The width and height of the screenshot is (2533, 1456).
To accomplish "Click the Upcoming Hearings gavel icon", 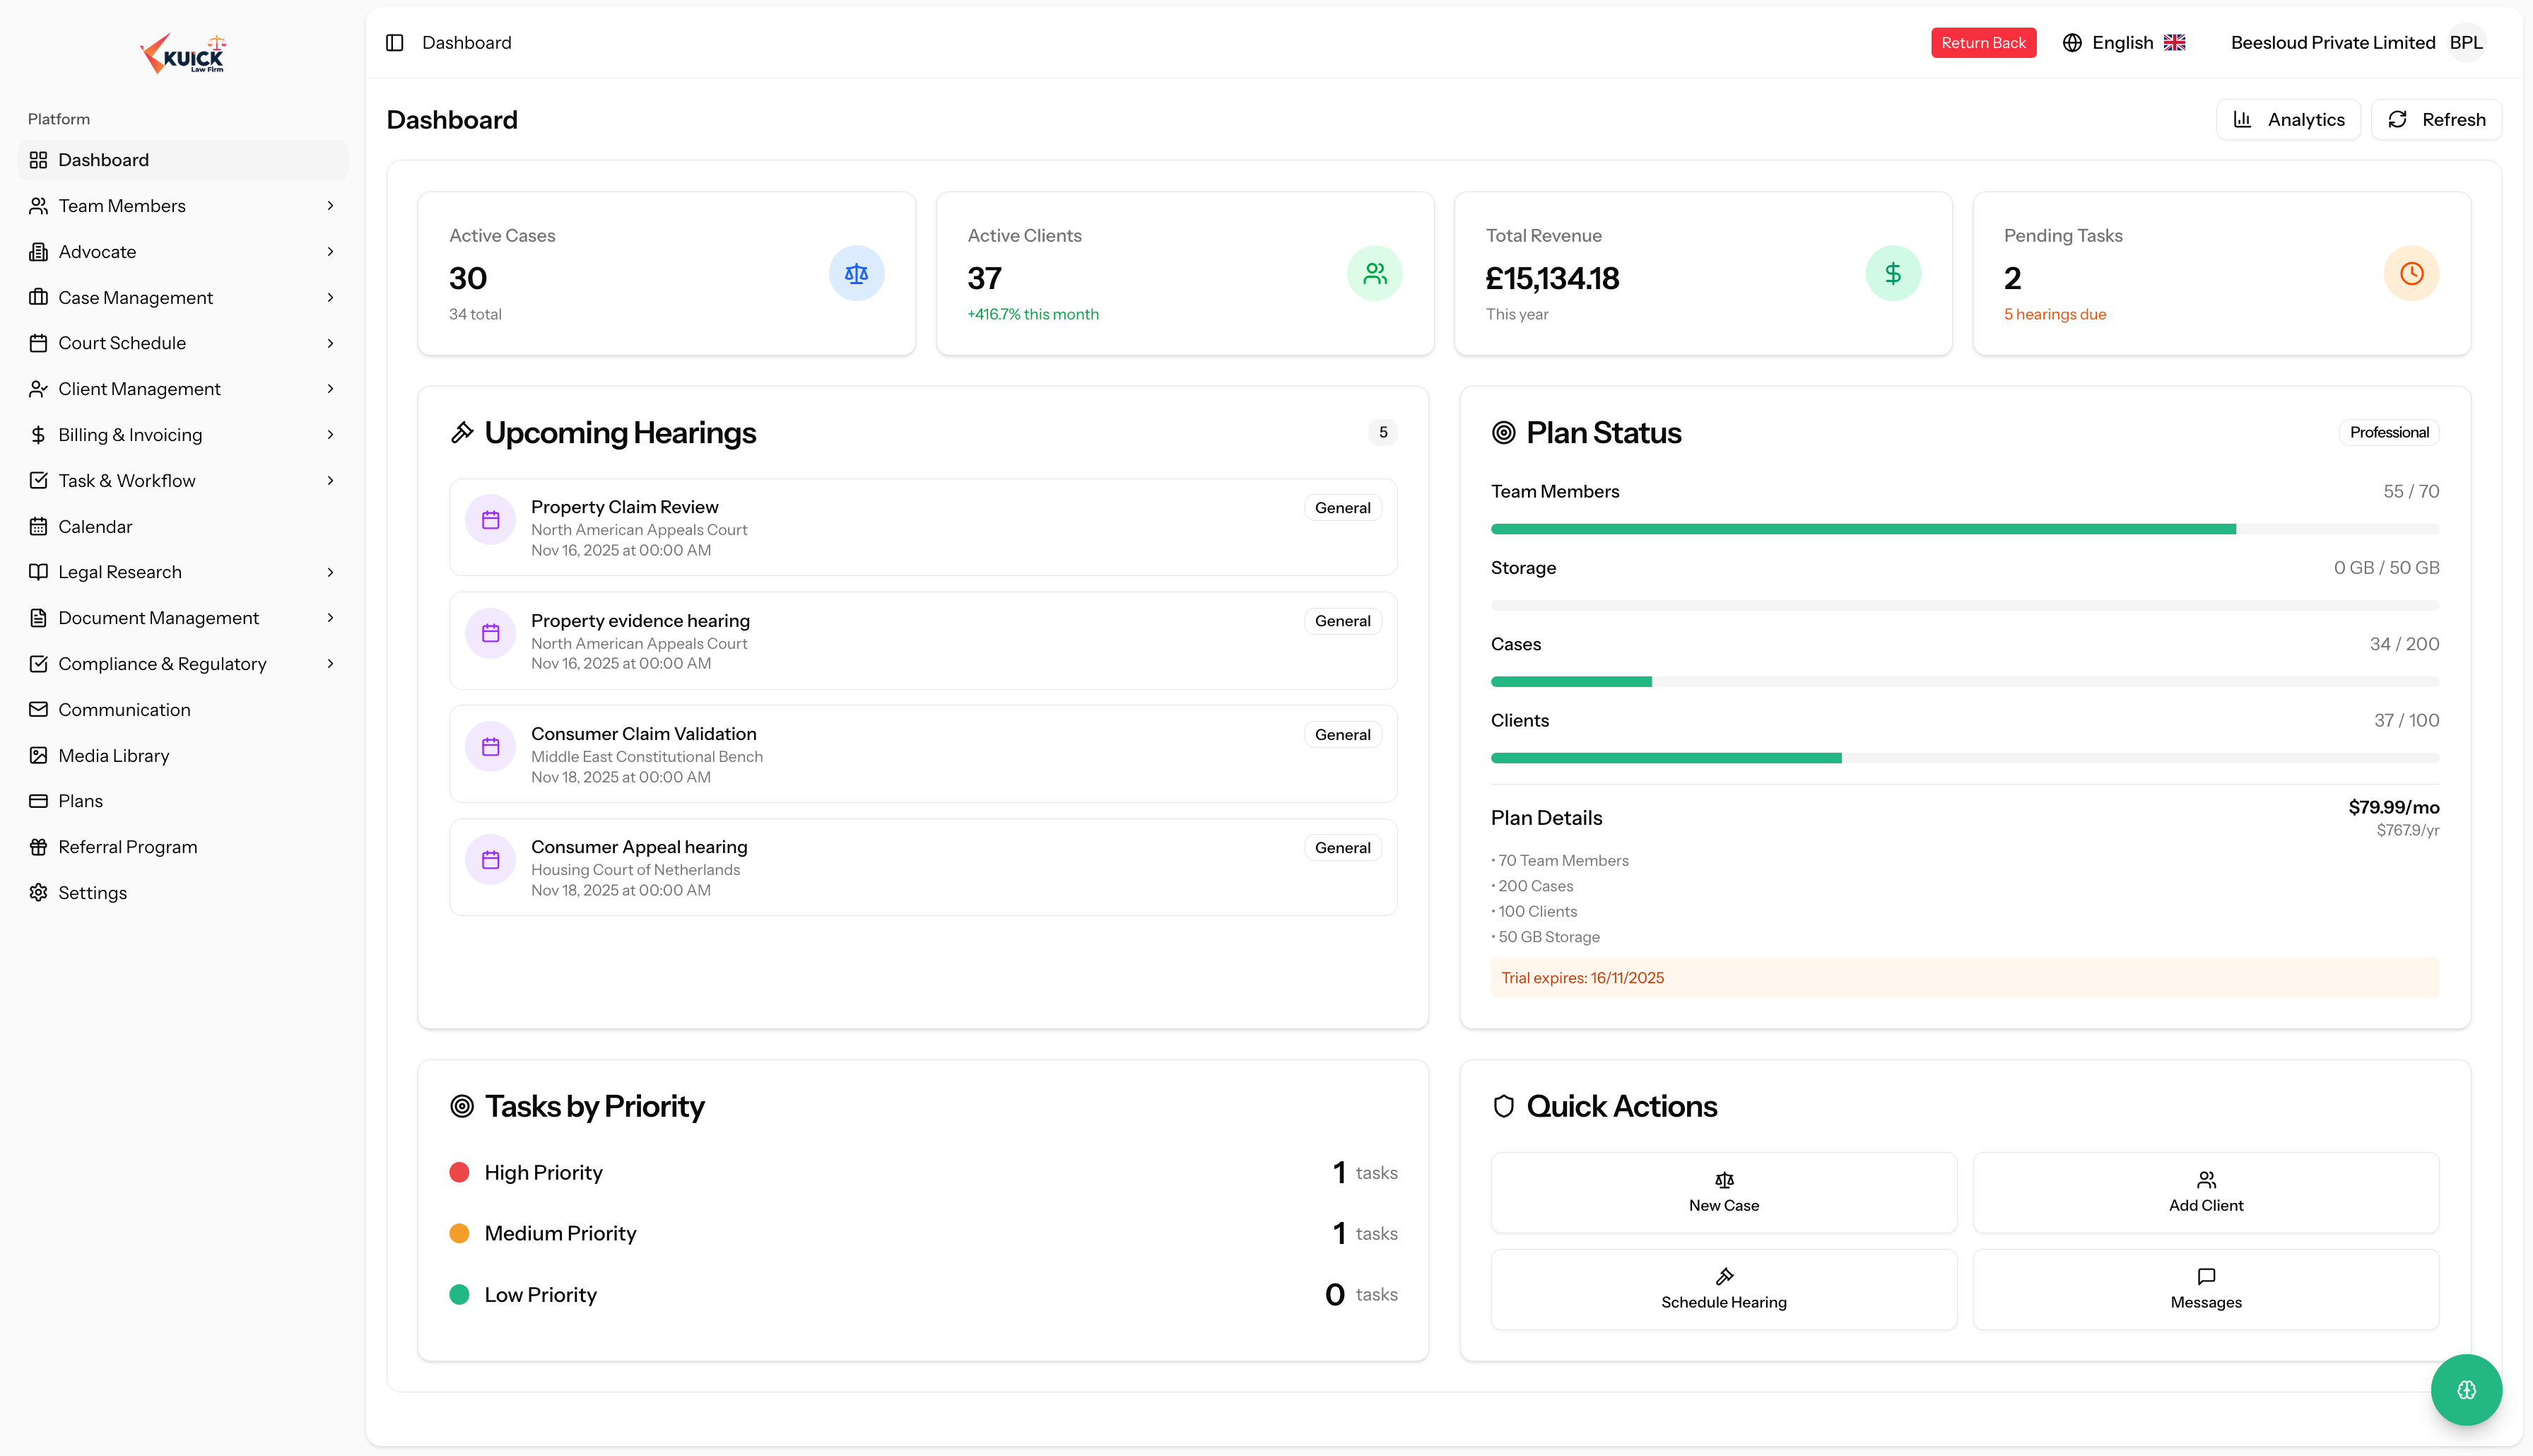I will point(462,432).
